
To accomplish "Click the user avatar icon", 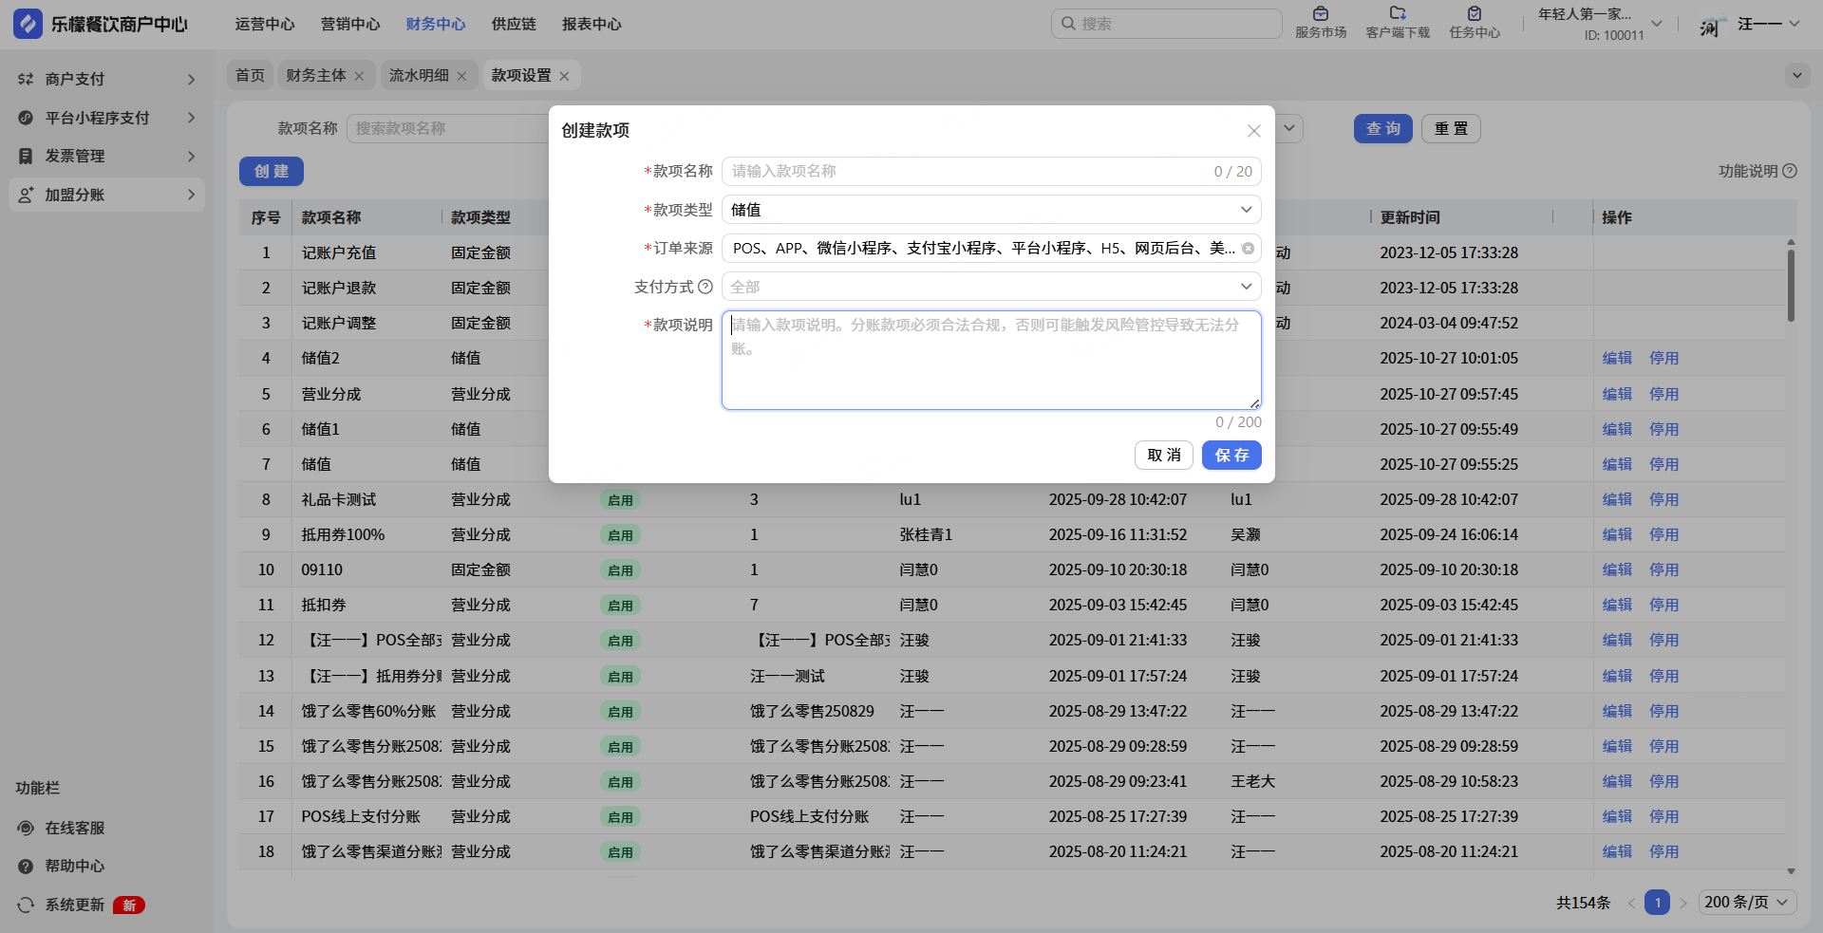I will [x=1711, y=25].
